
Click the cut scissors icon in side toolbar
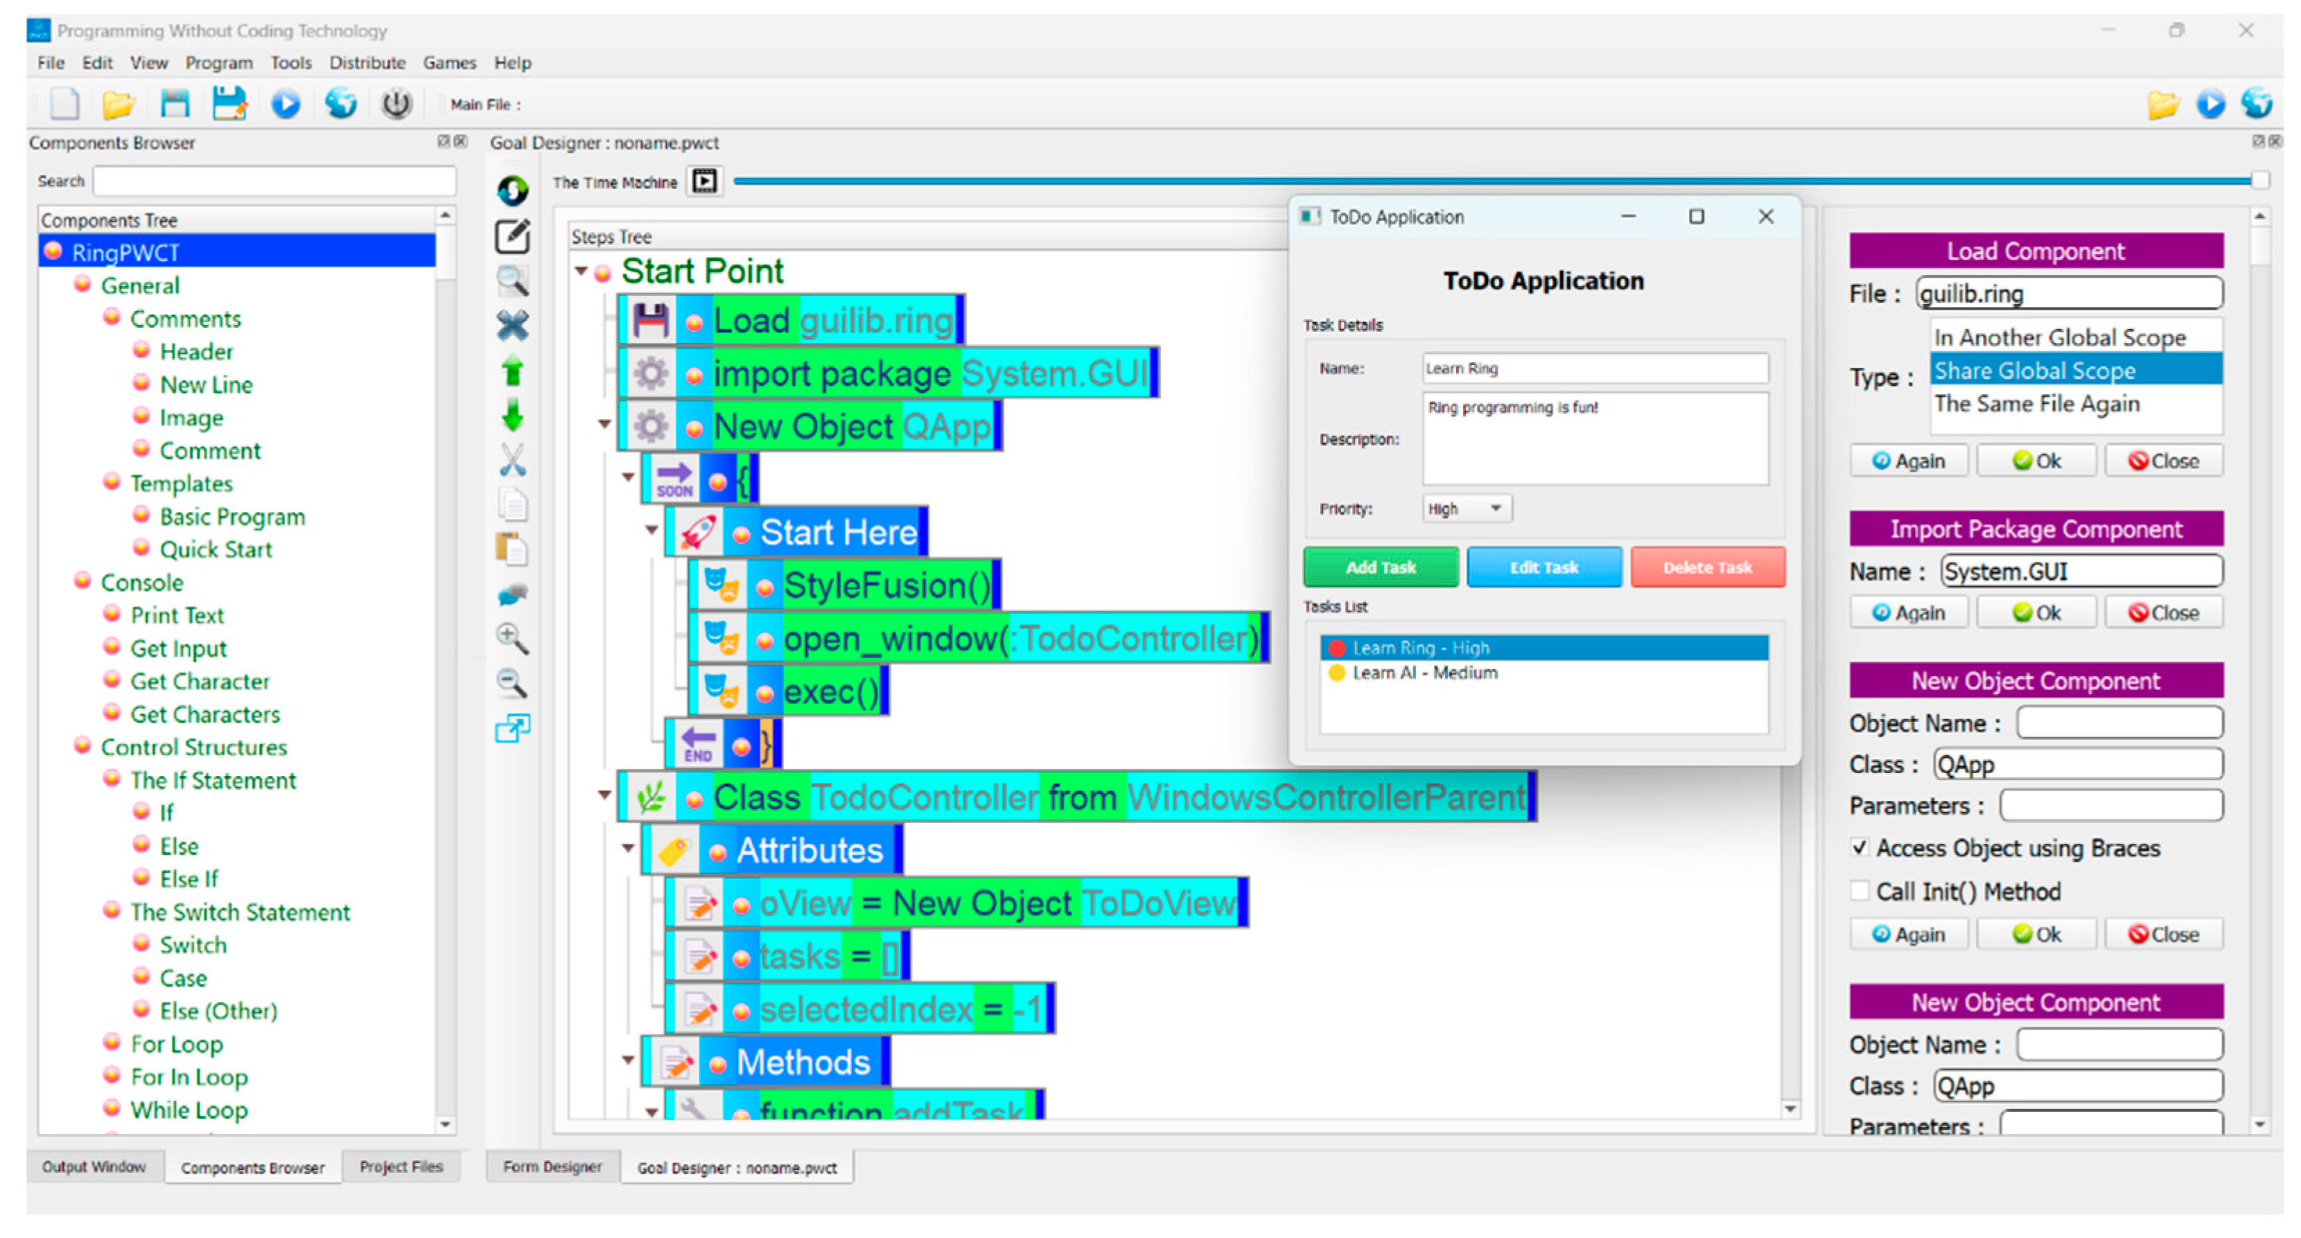(513, 461)
